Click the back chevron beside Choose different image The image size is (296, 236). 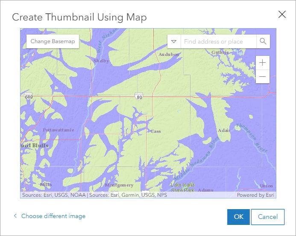point(15,216)
